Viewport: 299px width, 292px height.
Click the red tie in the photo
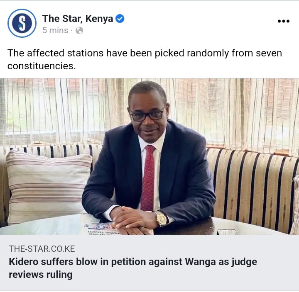click(x=148, y=178)
